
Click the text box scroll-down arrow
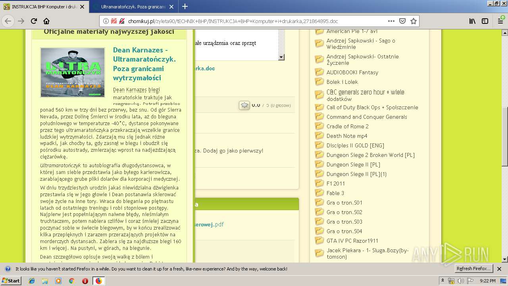281,57
